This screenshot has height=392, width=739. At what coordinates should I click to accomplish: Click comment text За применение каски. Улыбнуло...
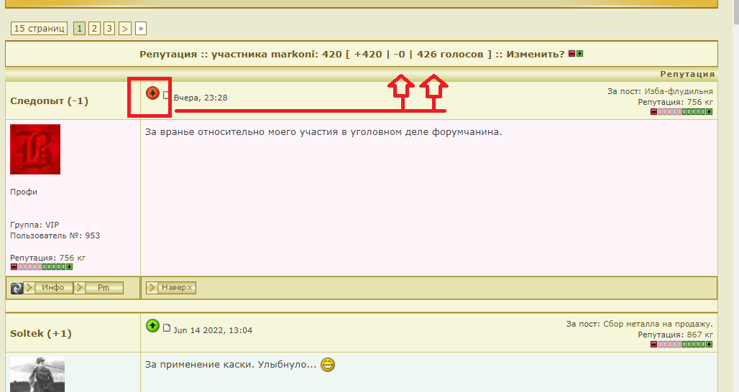(x=231, y=365)
